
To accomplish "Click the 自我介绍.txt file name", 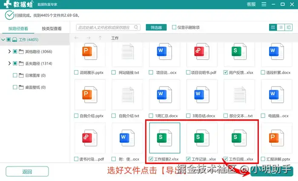I will (x=129, y=116).
